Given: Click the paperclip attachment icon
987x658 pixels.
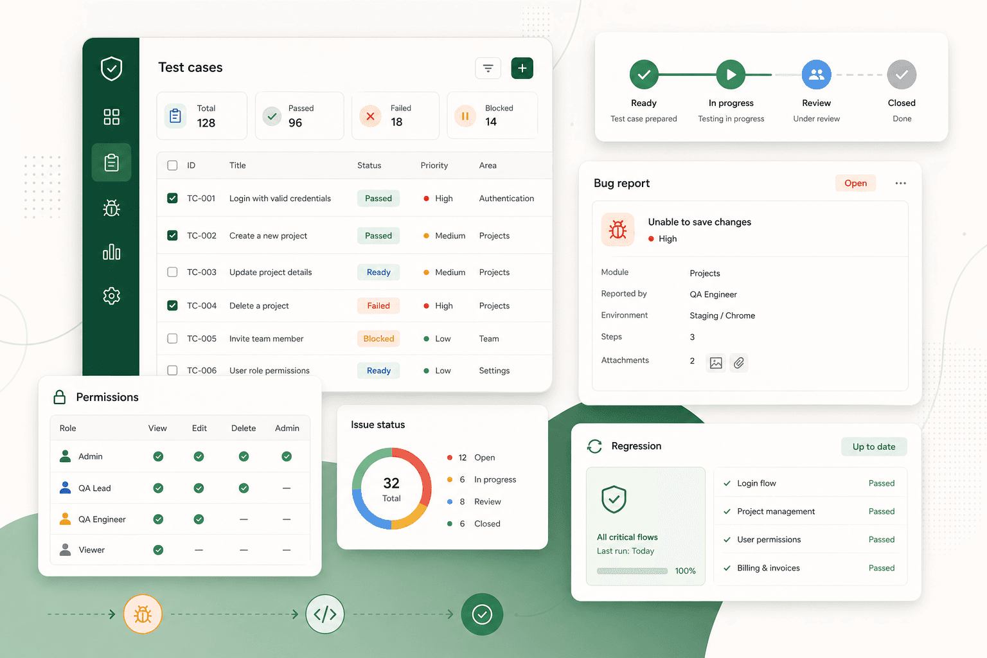Looking at the screenshot, I should pos(739,363).
